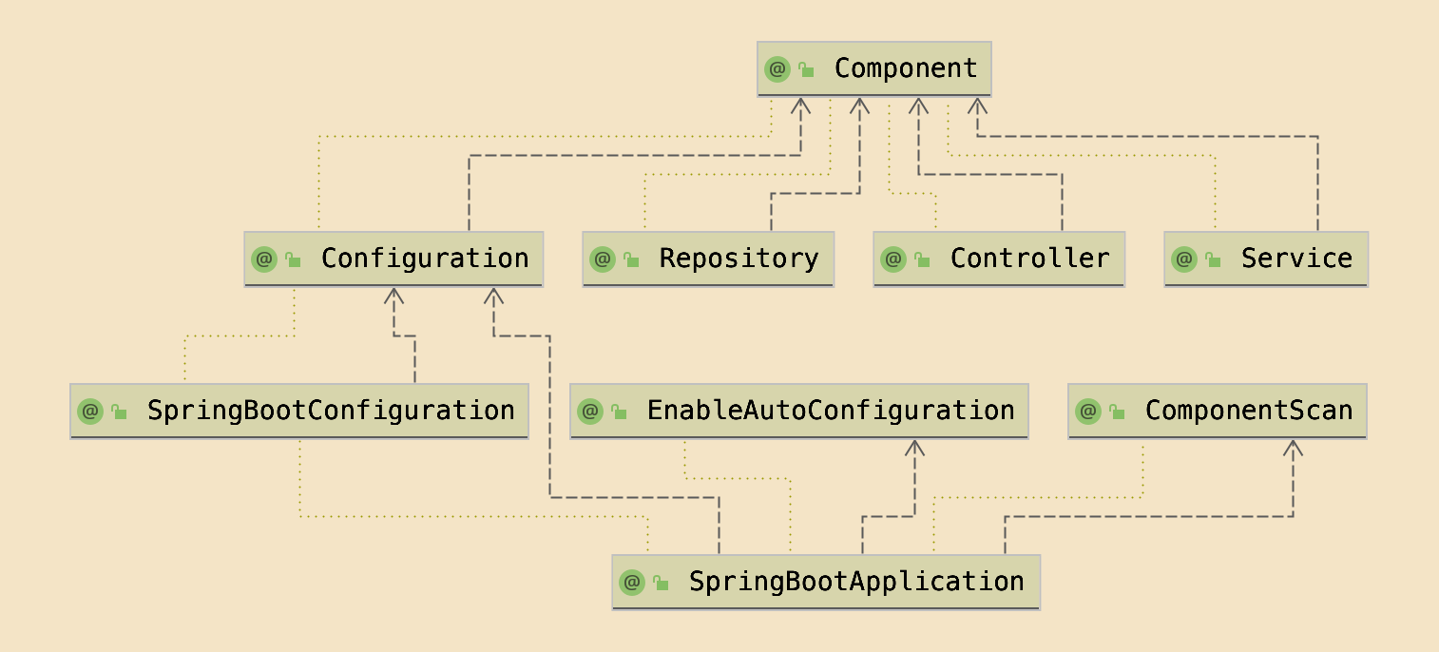This screenshot has height=652, width=1439.
Task: Click the @ icon on SpringBootApplication node
Action: (x=632, y=583)
